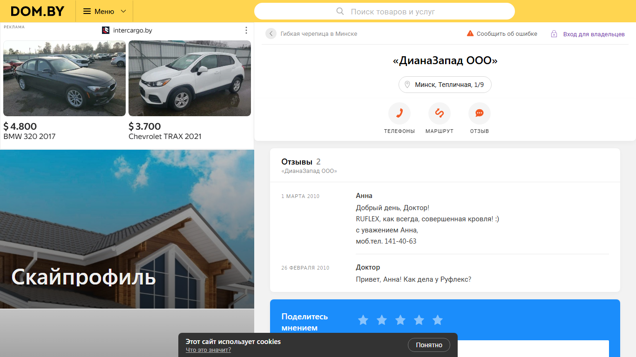Image resolution: width=636 pixels, height=357 pixels.
Task: Select the $ 3.700 price text
Action: [145, 126]
